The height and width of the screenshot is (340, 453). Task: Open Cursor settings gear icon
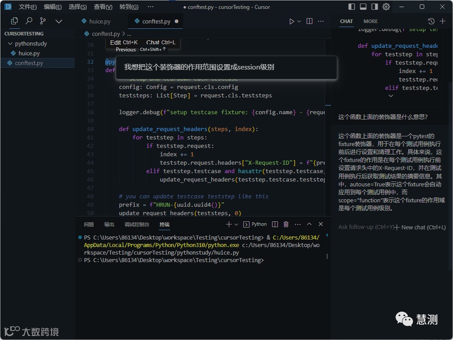click(386, 7)
